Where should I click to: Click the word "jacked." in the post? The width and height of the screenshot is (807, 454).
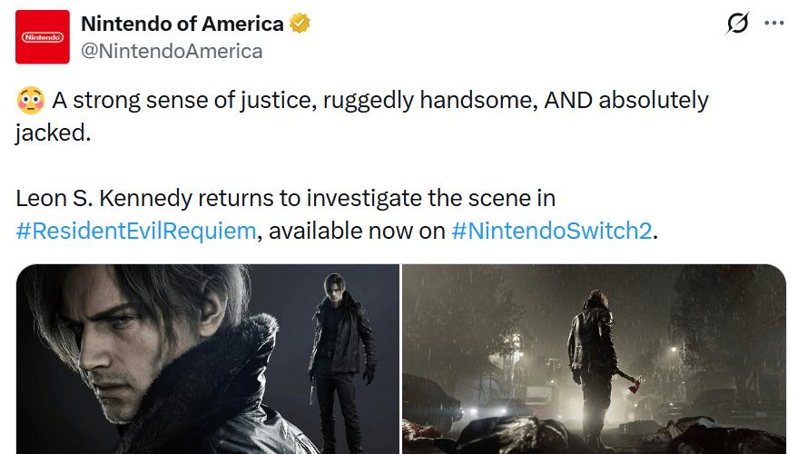pyautogui.click(x=54, y=133)
